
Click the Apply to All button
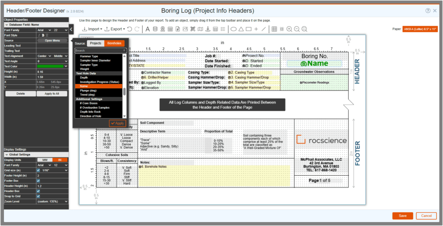click(x=52, y=94)
